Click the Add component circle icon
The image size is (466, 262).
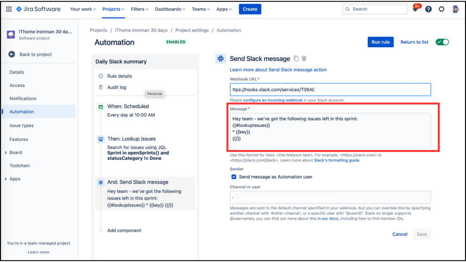[x=101, y=231]
